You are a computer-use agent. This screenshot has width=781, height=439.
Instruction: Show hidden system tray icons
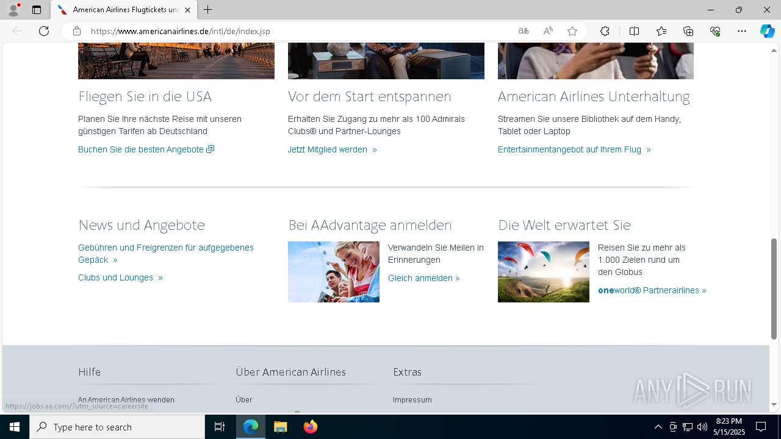pos(658,427)
